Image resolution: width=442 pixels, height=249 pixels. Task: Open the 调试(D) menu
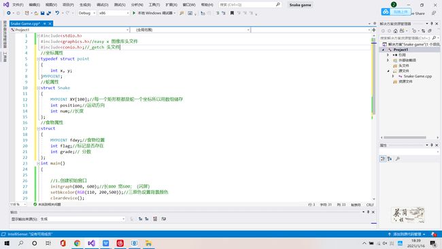click(x=102, y=5)
